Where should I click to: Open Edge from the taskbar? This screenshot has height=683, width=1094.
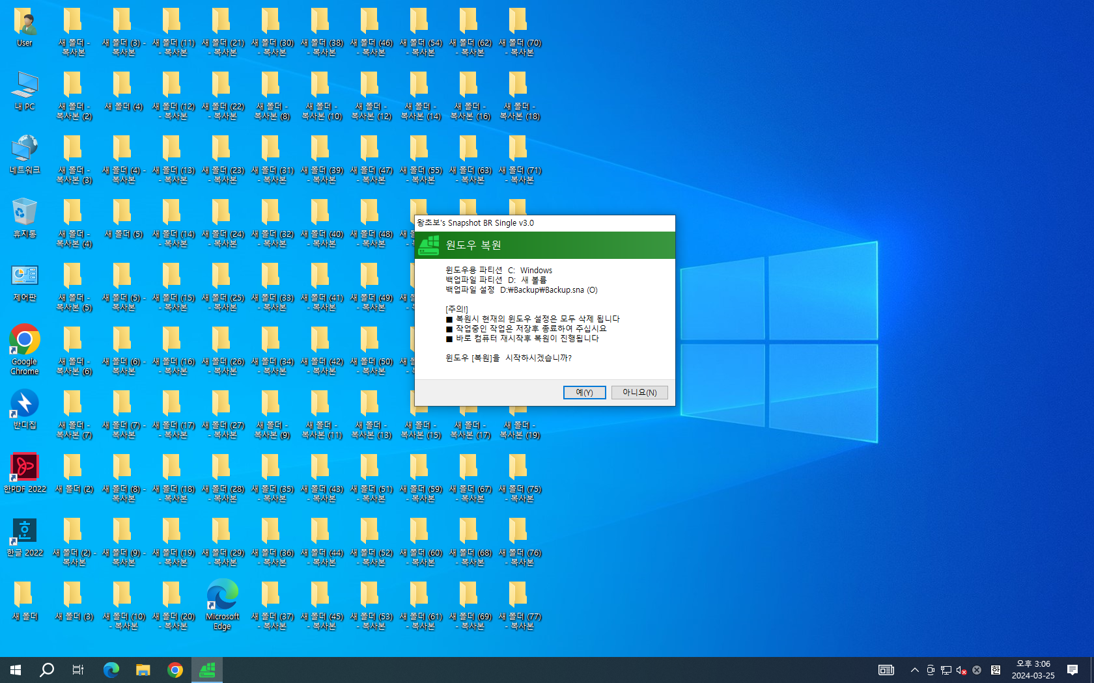point(111,670)
